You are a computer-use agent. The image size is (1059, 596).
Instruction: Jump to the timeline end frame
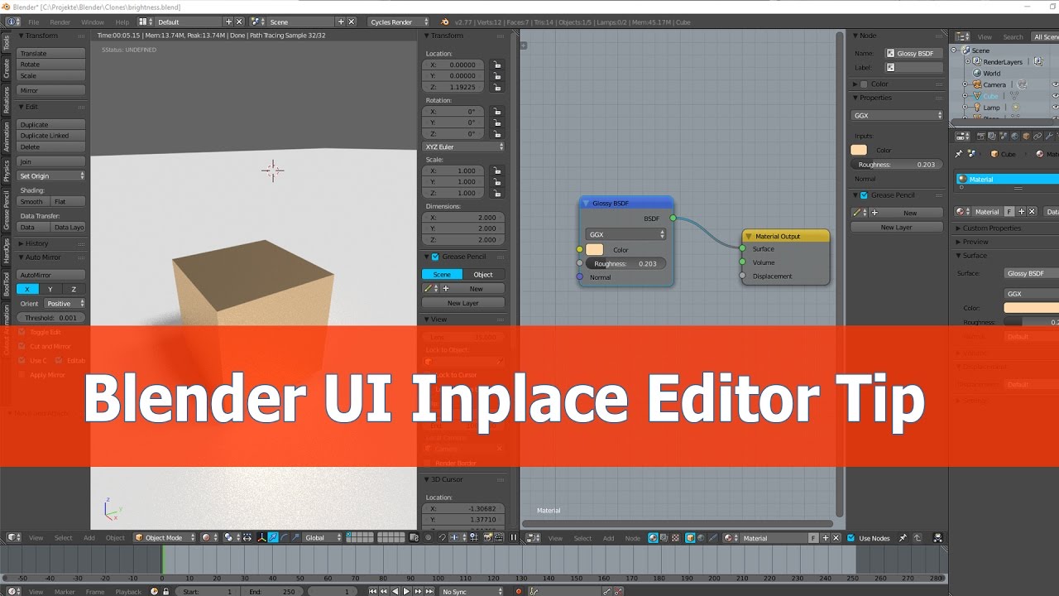pyautogui.click(x=430, y=591)
